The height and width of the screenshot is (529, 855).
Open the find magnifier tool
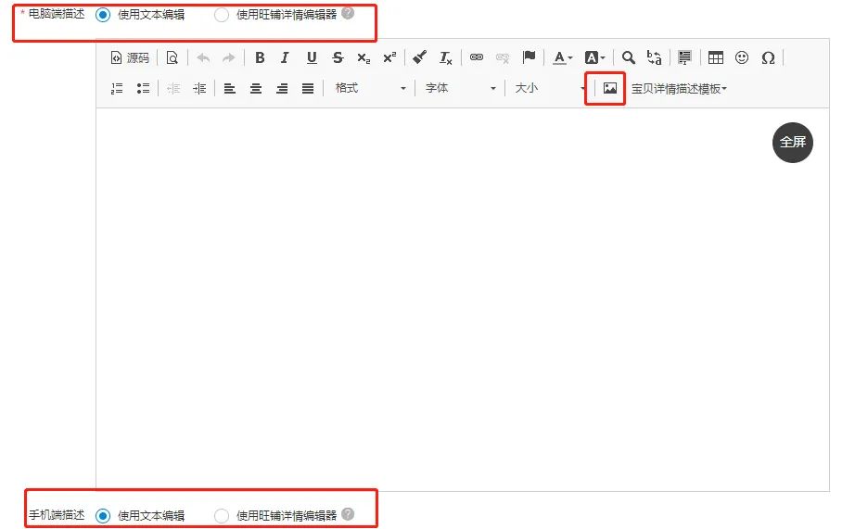click(x=629, y=57)
